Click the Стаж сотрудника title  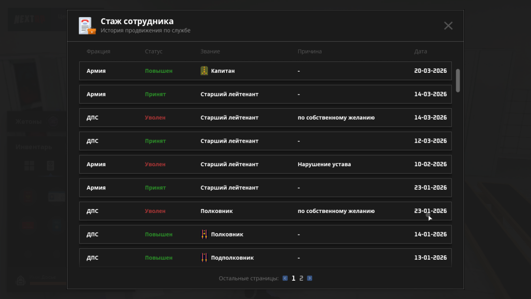tap(137, 21)
